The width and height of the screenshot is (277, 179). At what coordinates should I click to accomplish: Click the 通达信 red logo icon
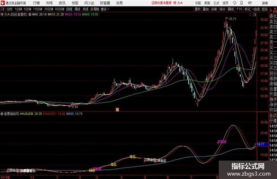2,3
